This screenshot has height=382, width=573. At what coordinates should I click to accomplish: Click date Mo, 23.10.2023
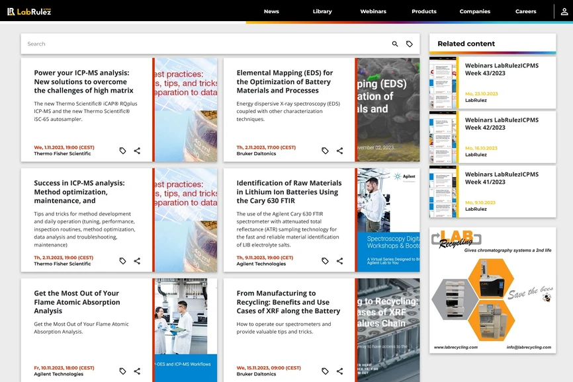[x=481, y=94]
